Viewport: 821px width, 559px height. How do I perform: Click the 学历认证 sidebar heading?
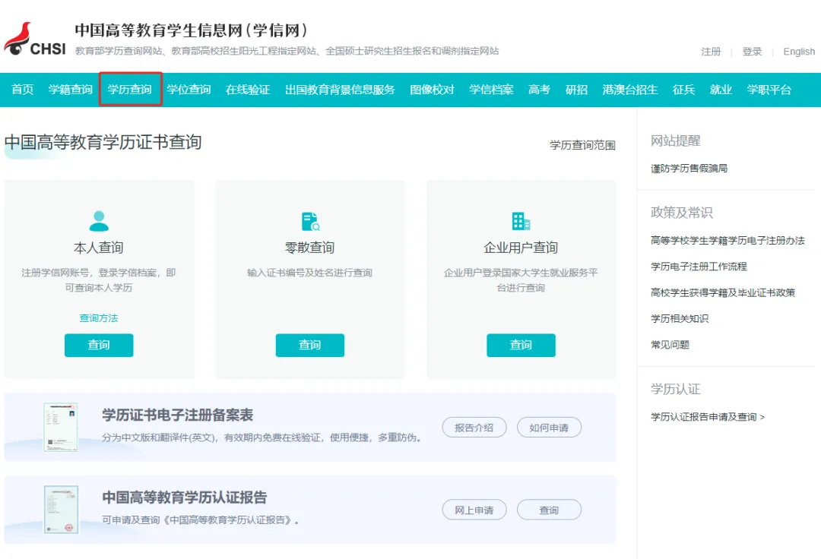click(x=676, y=389)
